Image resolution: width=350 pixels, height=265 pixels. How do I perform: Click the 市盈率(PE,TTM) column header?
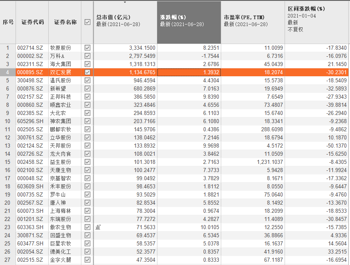[x=253, y=22]
